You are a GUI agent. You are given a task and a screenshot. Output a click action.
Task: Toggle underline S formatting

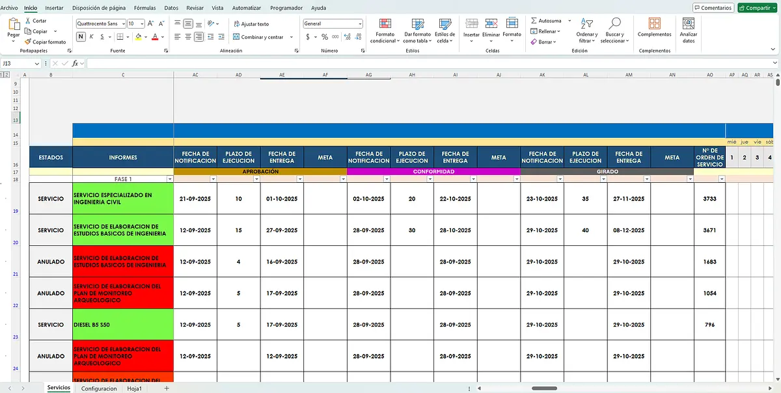pyautogui.click(x=103, y=36)
